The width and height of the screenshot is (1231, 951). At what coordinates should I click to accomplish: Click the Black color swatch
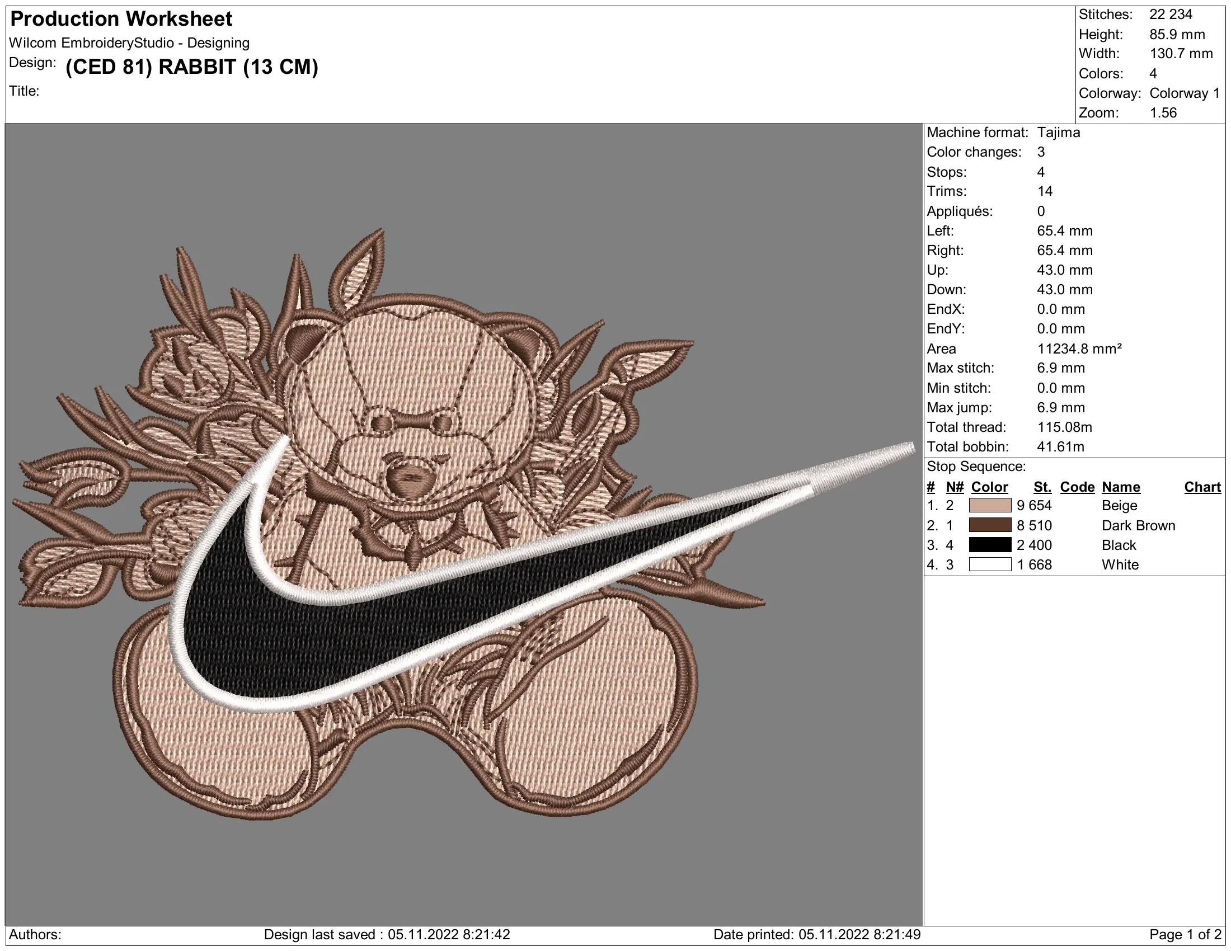point(990,545)
